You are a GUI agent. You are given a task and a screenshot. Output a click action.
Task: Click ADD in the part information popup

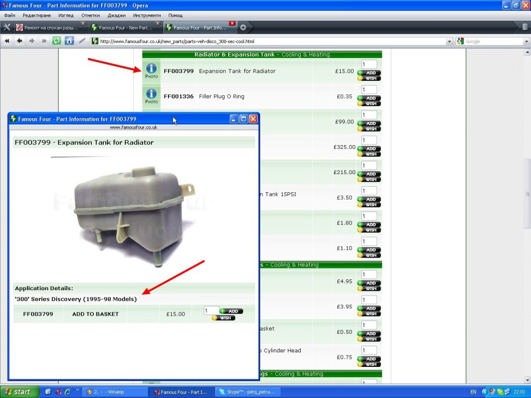click(231, 311)
